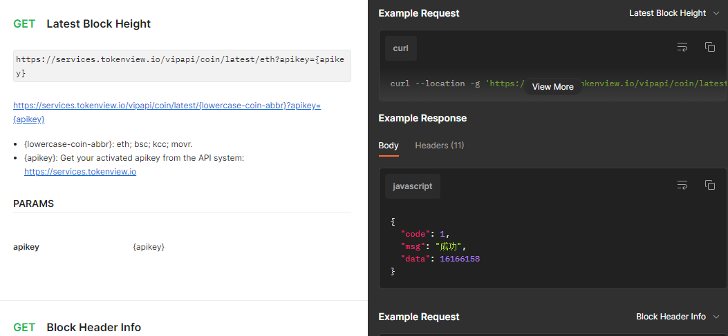Switch to the Headers (11) tab
This screenshot has height=336, width=728.
pyautogui.click(x=439, y=146)
